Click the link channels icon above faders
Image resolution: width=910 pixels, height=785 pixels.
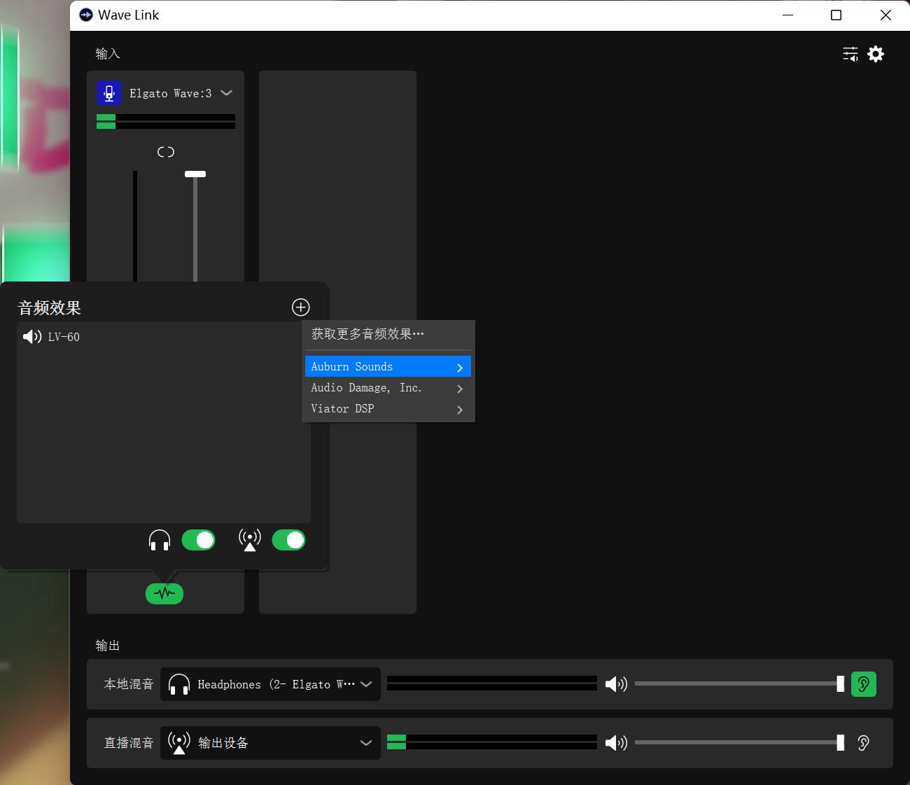click(166, 152)
